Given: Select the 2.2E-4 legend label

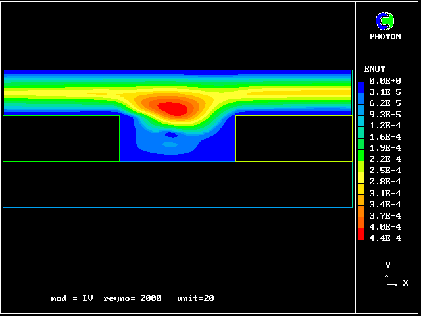Looking at the screenshot, I should coord(385,159).
